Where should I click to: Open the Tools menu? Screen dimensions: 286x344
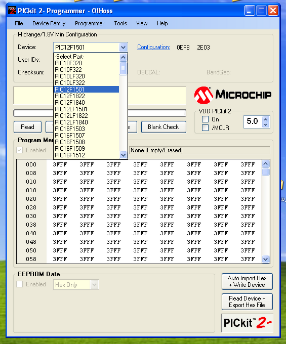point(120,23)
